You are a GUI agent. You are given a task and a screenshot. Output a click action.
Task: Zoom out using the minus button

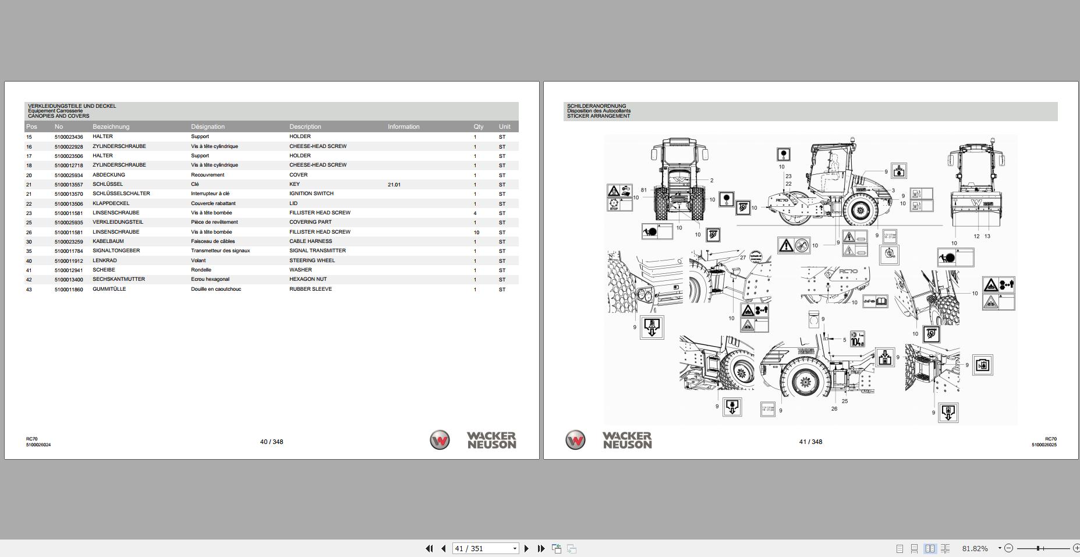click(x=1009, y=548)
